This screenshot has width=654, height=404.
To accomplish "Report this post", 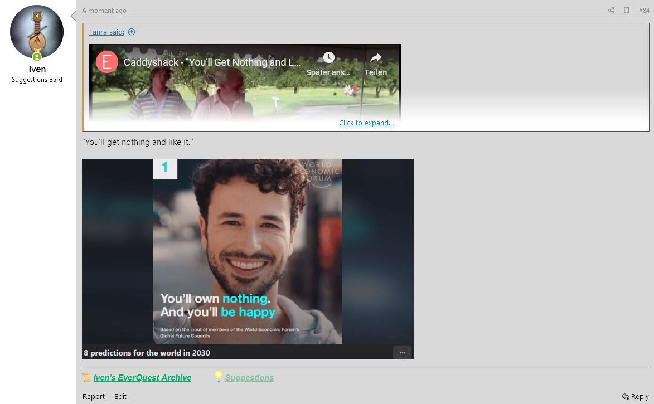I will tap(94, 397).
